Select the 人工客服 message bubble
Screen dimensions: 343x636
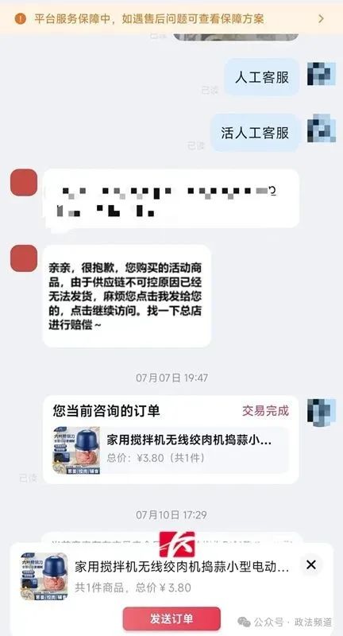point(262,77)
